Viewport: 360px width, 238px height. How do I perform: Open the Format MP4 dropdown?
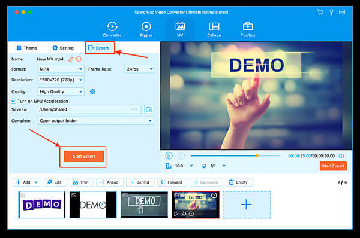(x=61, y=69)
